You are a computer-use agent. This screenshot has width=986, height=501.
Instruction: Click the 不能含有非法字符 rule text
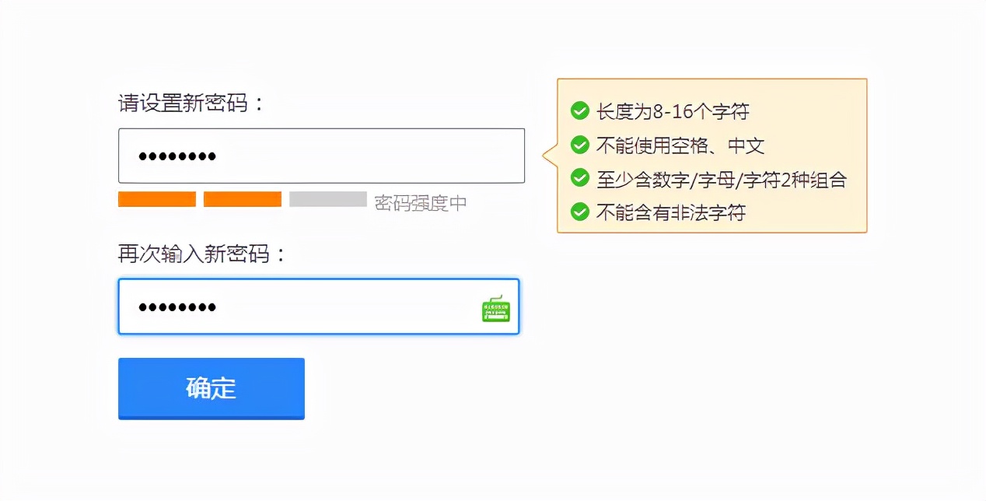point(671,212)
